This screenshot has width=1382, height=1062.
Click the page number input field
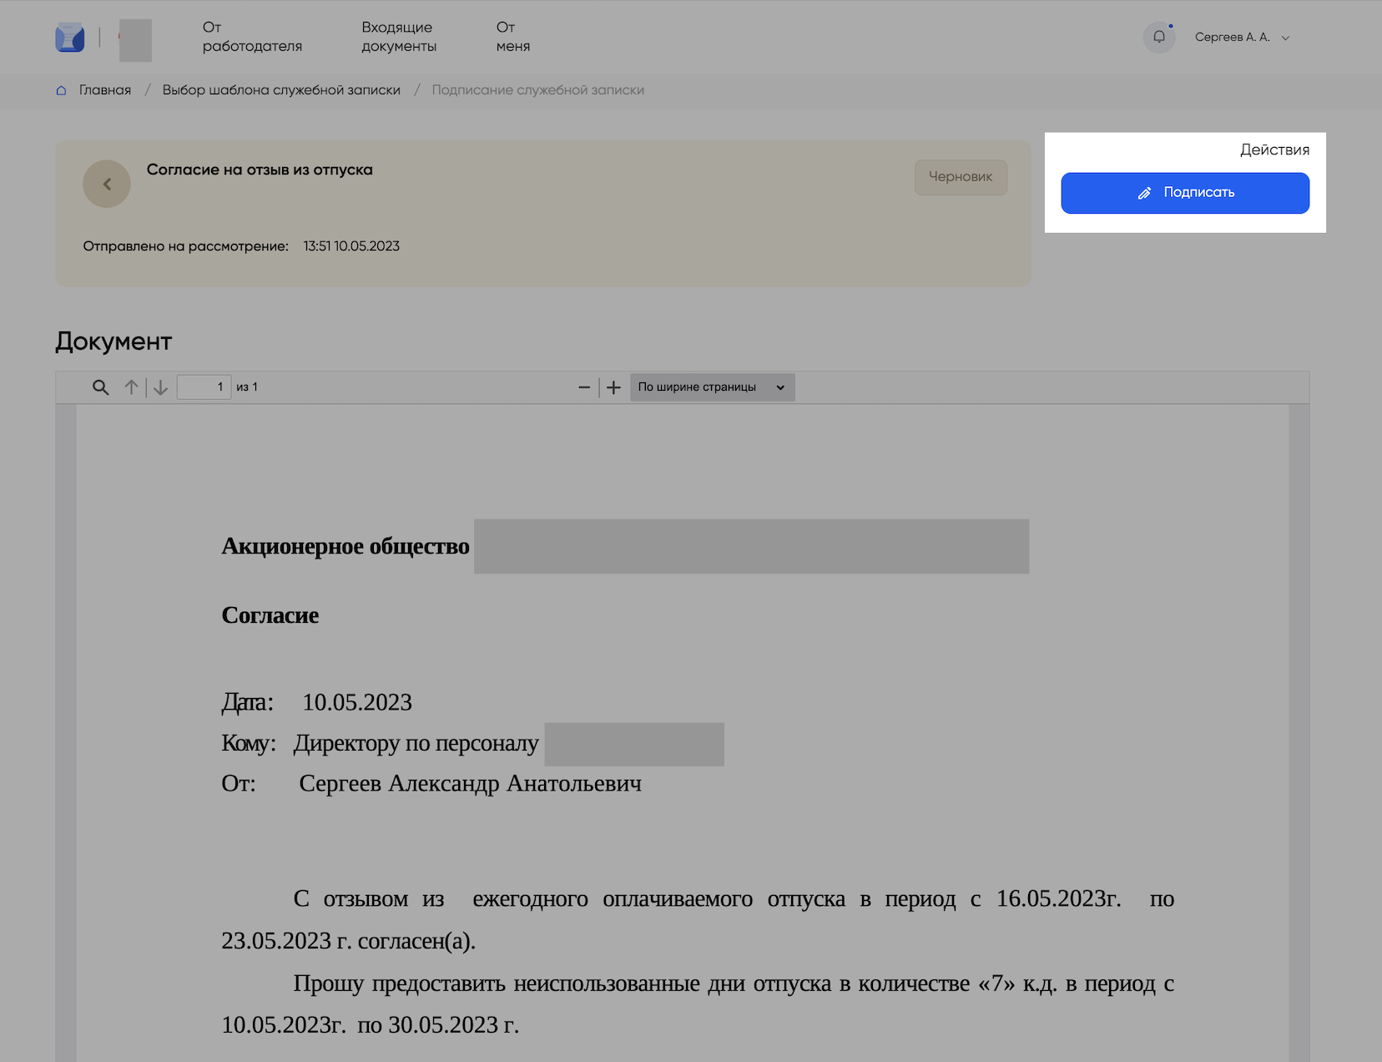204,387
